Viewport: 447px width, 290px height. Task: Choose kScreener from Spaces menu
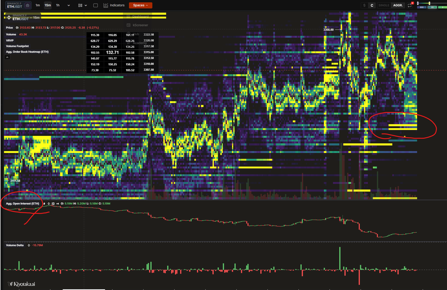(x=138, y=25)
